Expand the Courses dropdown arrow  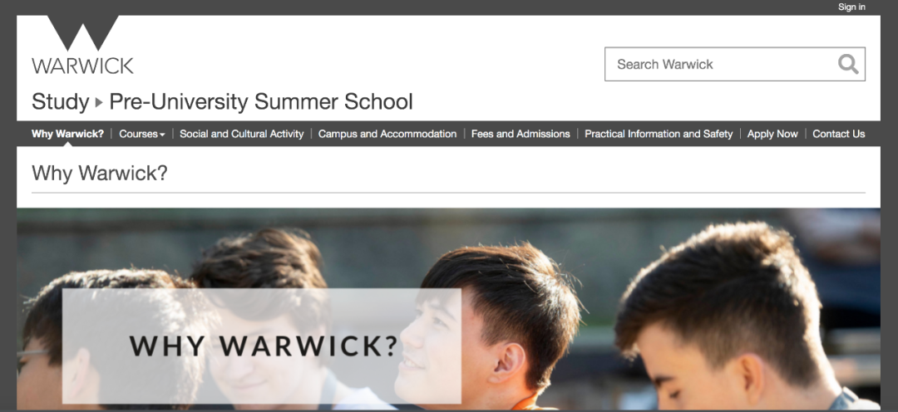tap(163, 135)
